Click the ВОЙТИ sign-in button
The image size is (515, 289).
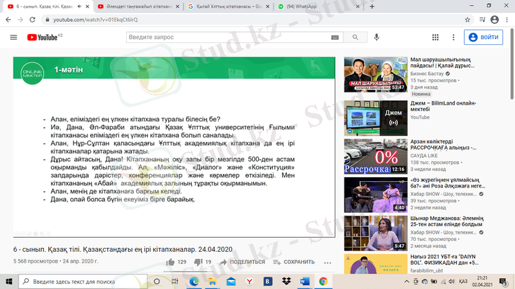(484, 37)
